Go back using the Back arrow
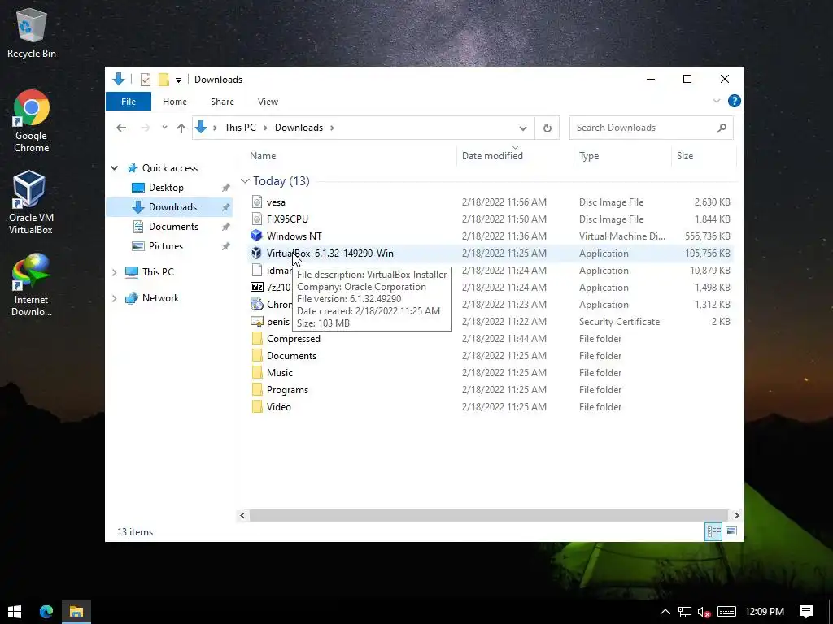833x624 pixels. (x=121, y=128)
